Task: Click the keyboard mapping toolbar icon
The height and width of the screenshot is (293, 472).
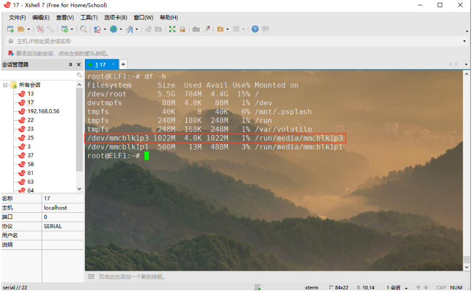Action: (x=196, y=29)
